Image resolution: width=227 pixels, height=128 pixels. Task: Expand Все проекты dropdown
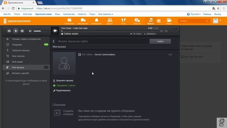(106, 14)
